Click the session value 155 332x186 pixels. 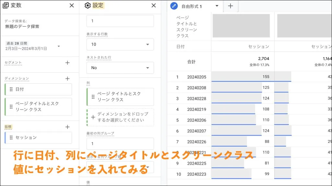[x=266, y=77]
